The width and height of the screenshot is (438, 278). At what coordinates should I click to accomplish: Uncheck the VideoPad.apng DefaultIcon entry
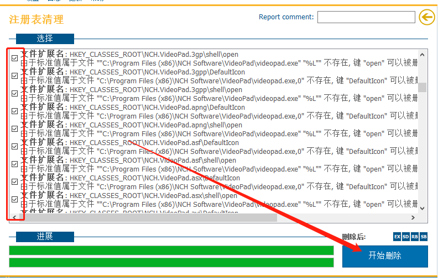pos(14,111)
